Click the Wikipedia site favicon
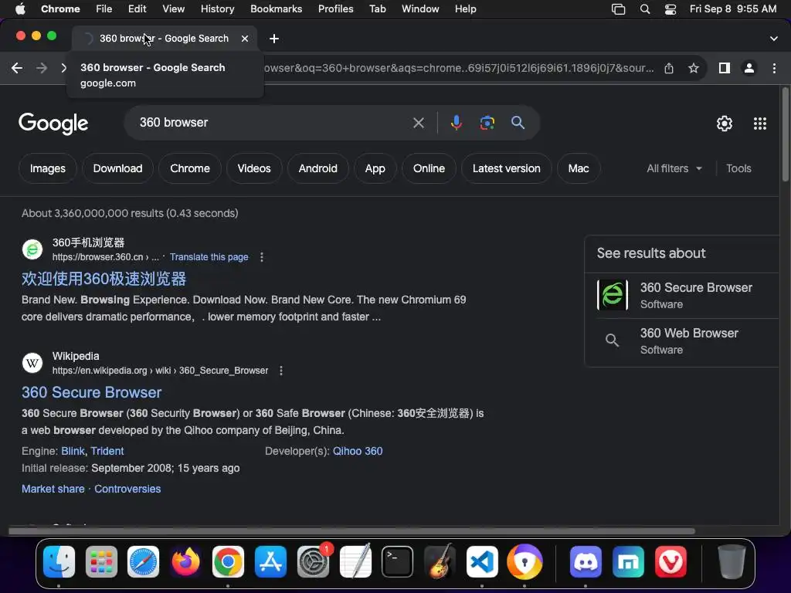Image resolution: width=791 pixels, height=593 pixels. pyautogui.click(x=32, y=363)
